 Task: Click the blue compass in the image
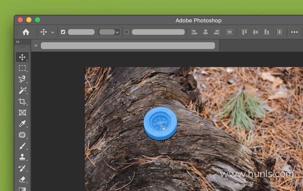[160, 123]
